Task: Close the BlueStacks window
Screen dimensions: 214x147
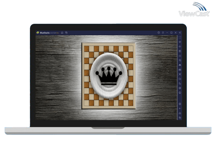Action: 176,33
